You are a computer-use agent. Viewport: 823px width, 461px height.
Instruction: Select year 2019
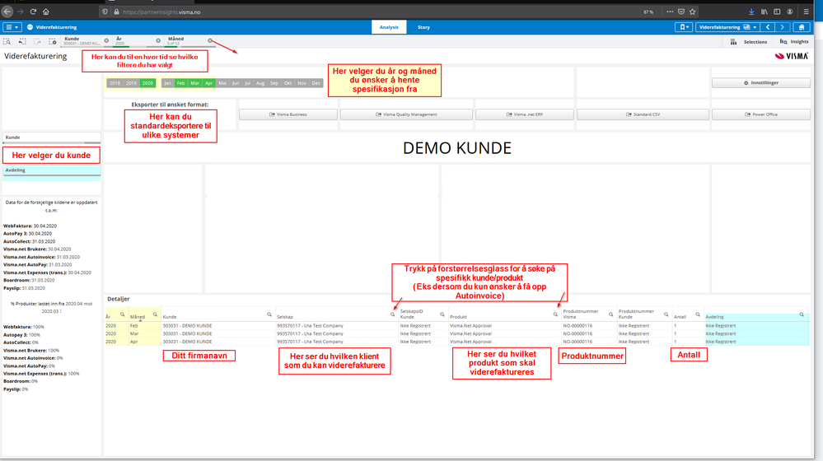point(131,83)
